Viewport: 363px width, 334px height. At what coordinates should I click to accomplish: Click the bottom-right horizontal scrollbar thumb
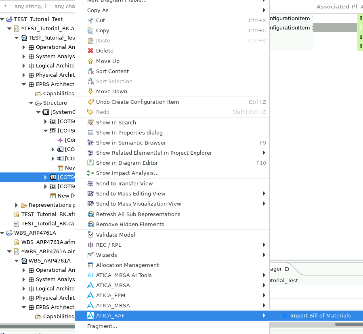tap(349, 324)
